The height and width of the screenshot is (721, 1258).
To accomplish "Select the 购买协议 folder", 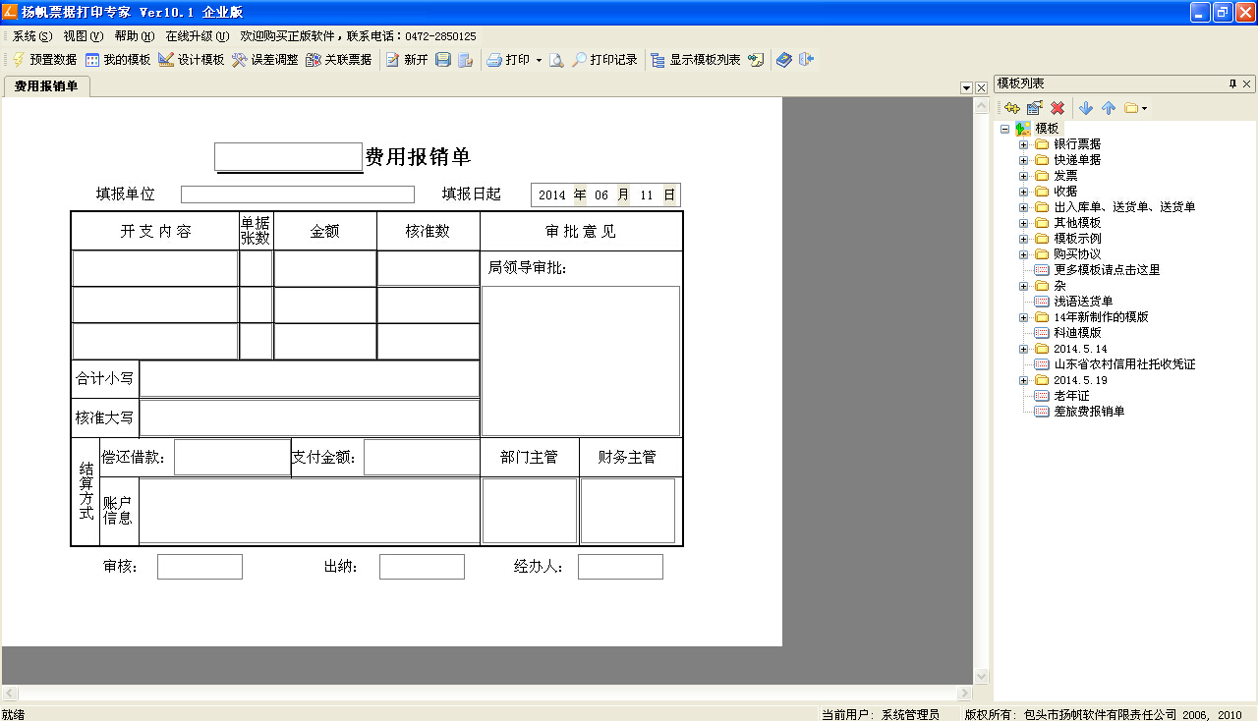I will coord(1077,254).
